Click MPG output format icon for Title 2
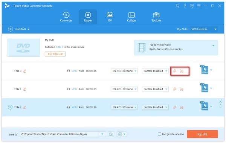This screenshot has height=143, width=226. pyautogui.click(x=204, y=106)
